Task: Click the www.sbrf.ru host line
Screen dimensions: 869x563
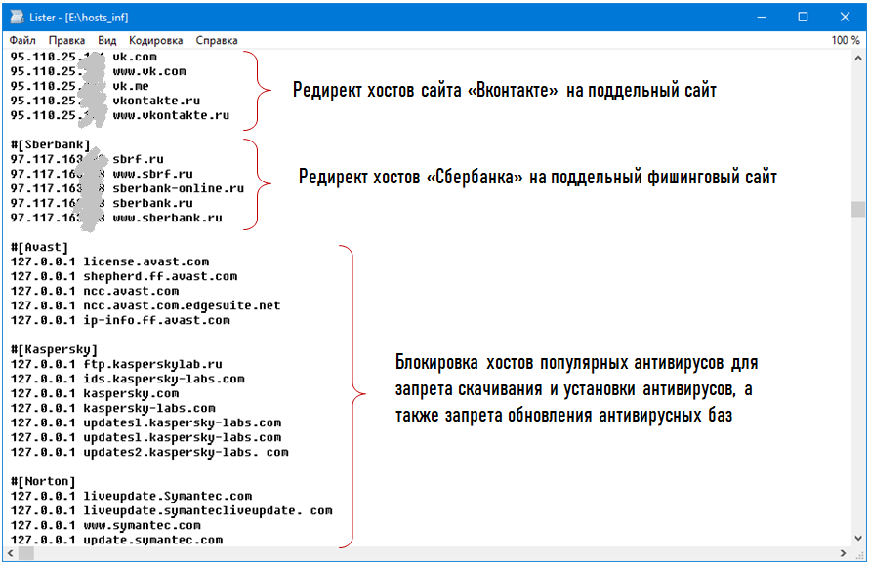Action: click(102, 174)
